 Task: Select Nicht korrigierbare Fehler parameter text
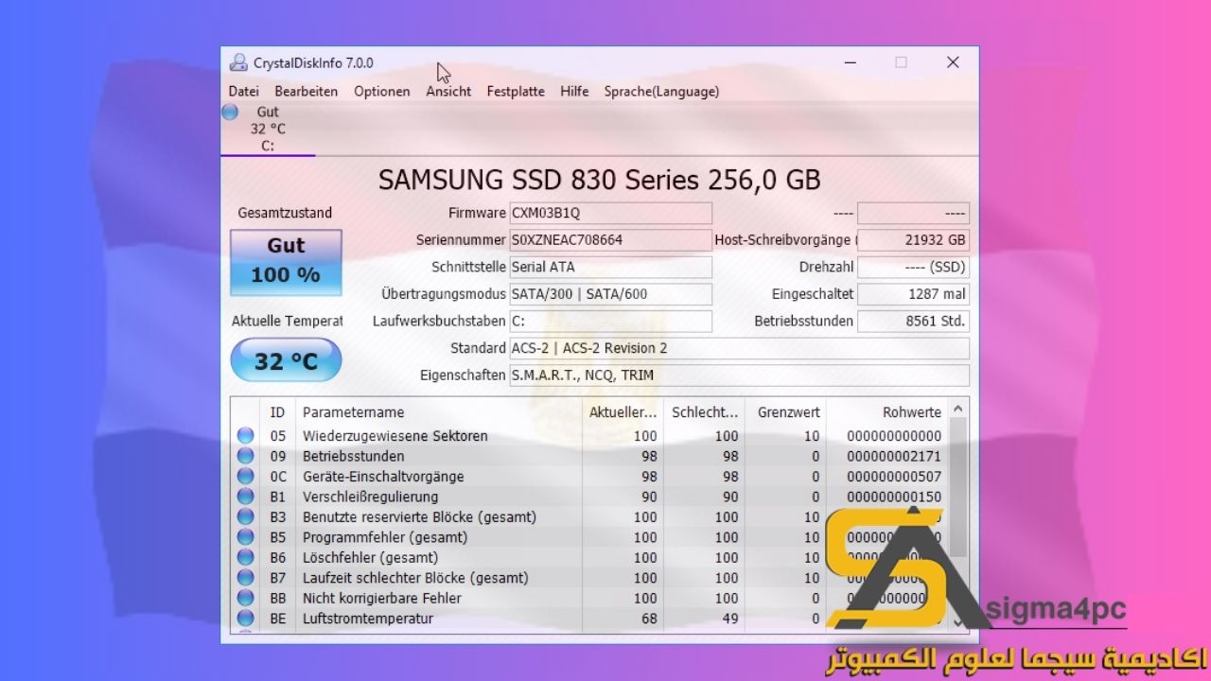382,599
